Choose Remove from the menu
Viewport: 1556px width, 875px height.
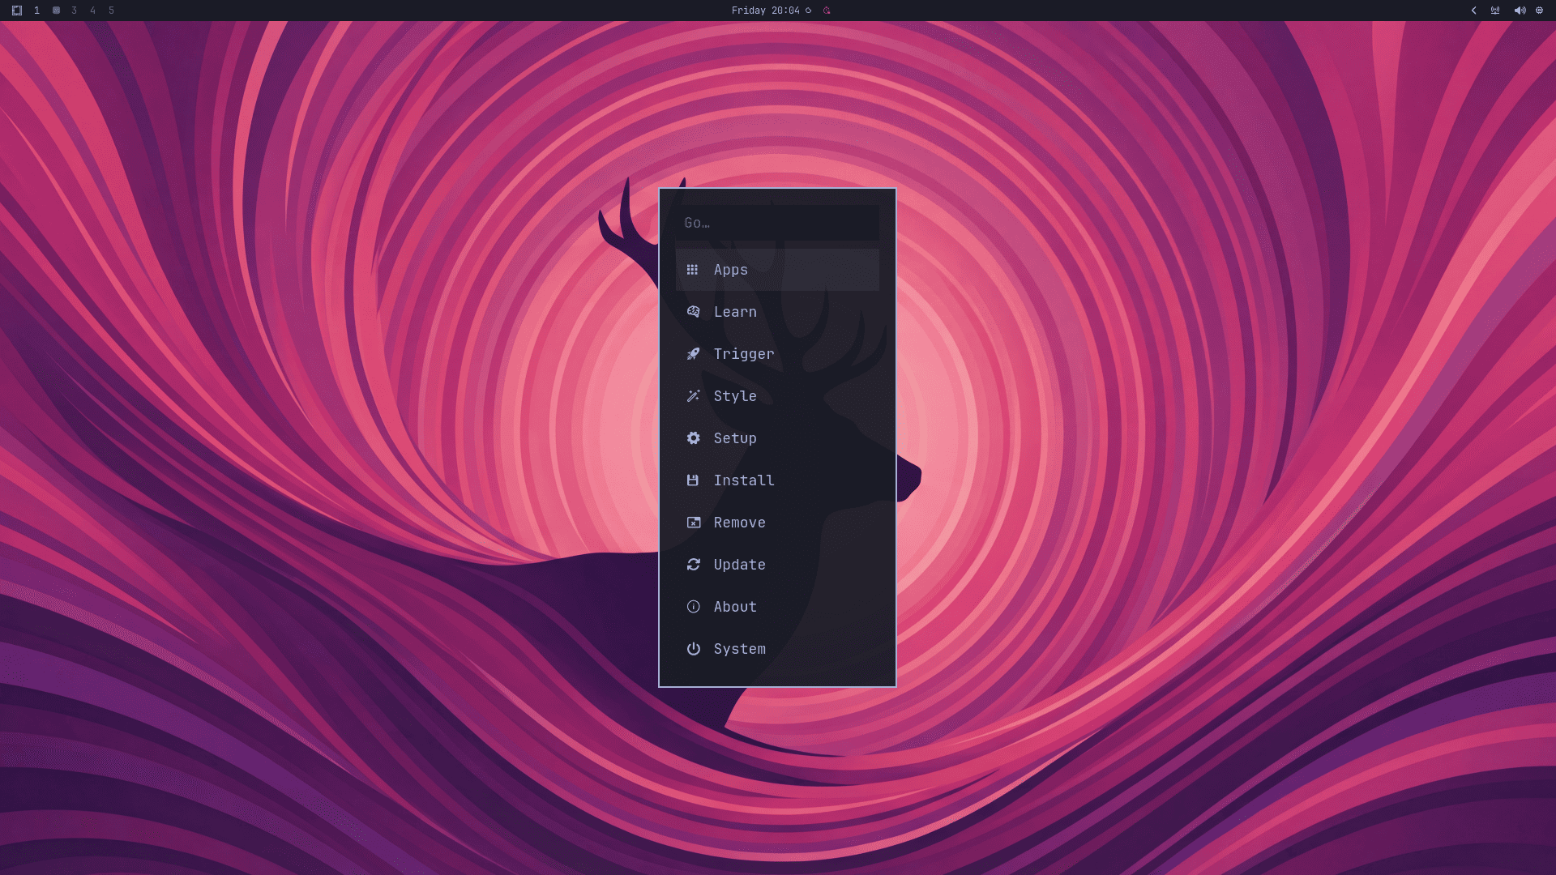tap(777, 523)
